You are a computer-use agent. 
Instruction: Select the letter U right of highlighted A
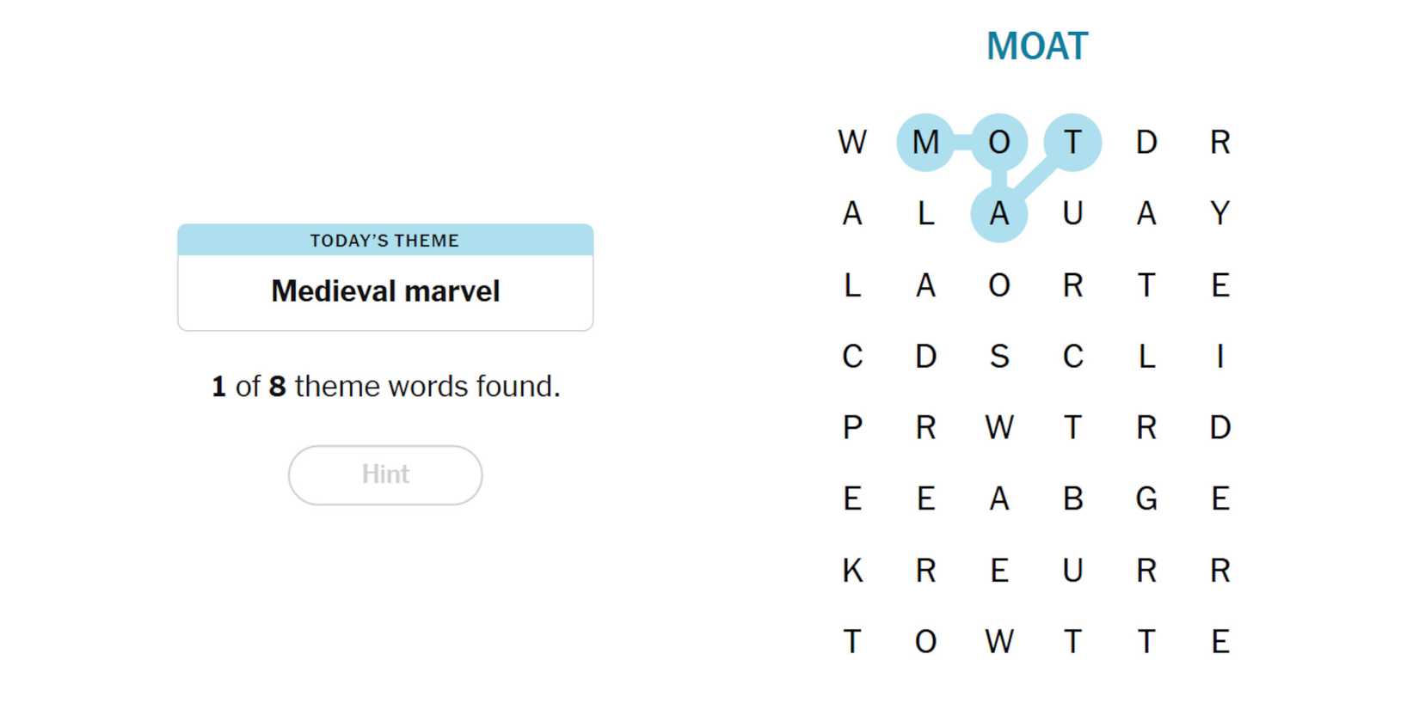[x=1072, y=213]
